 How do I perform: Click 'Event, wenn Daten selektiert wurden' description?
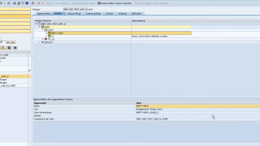click(149, 36)
